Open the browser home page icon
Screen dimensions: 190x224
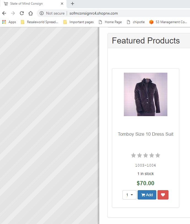click(x=31, y=13)
